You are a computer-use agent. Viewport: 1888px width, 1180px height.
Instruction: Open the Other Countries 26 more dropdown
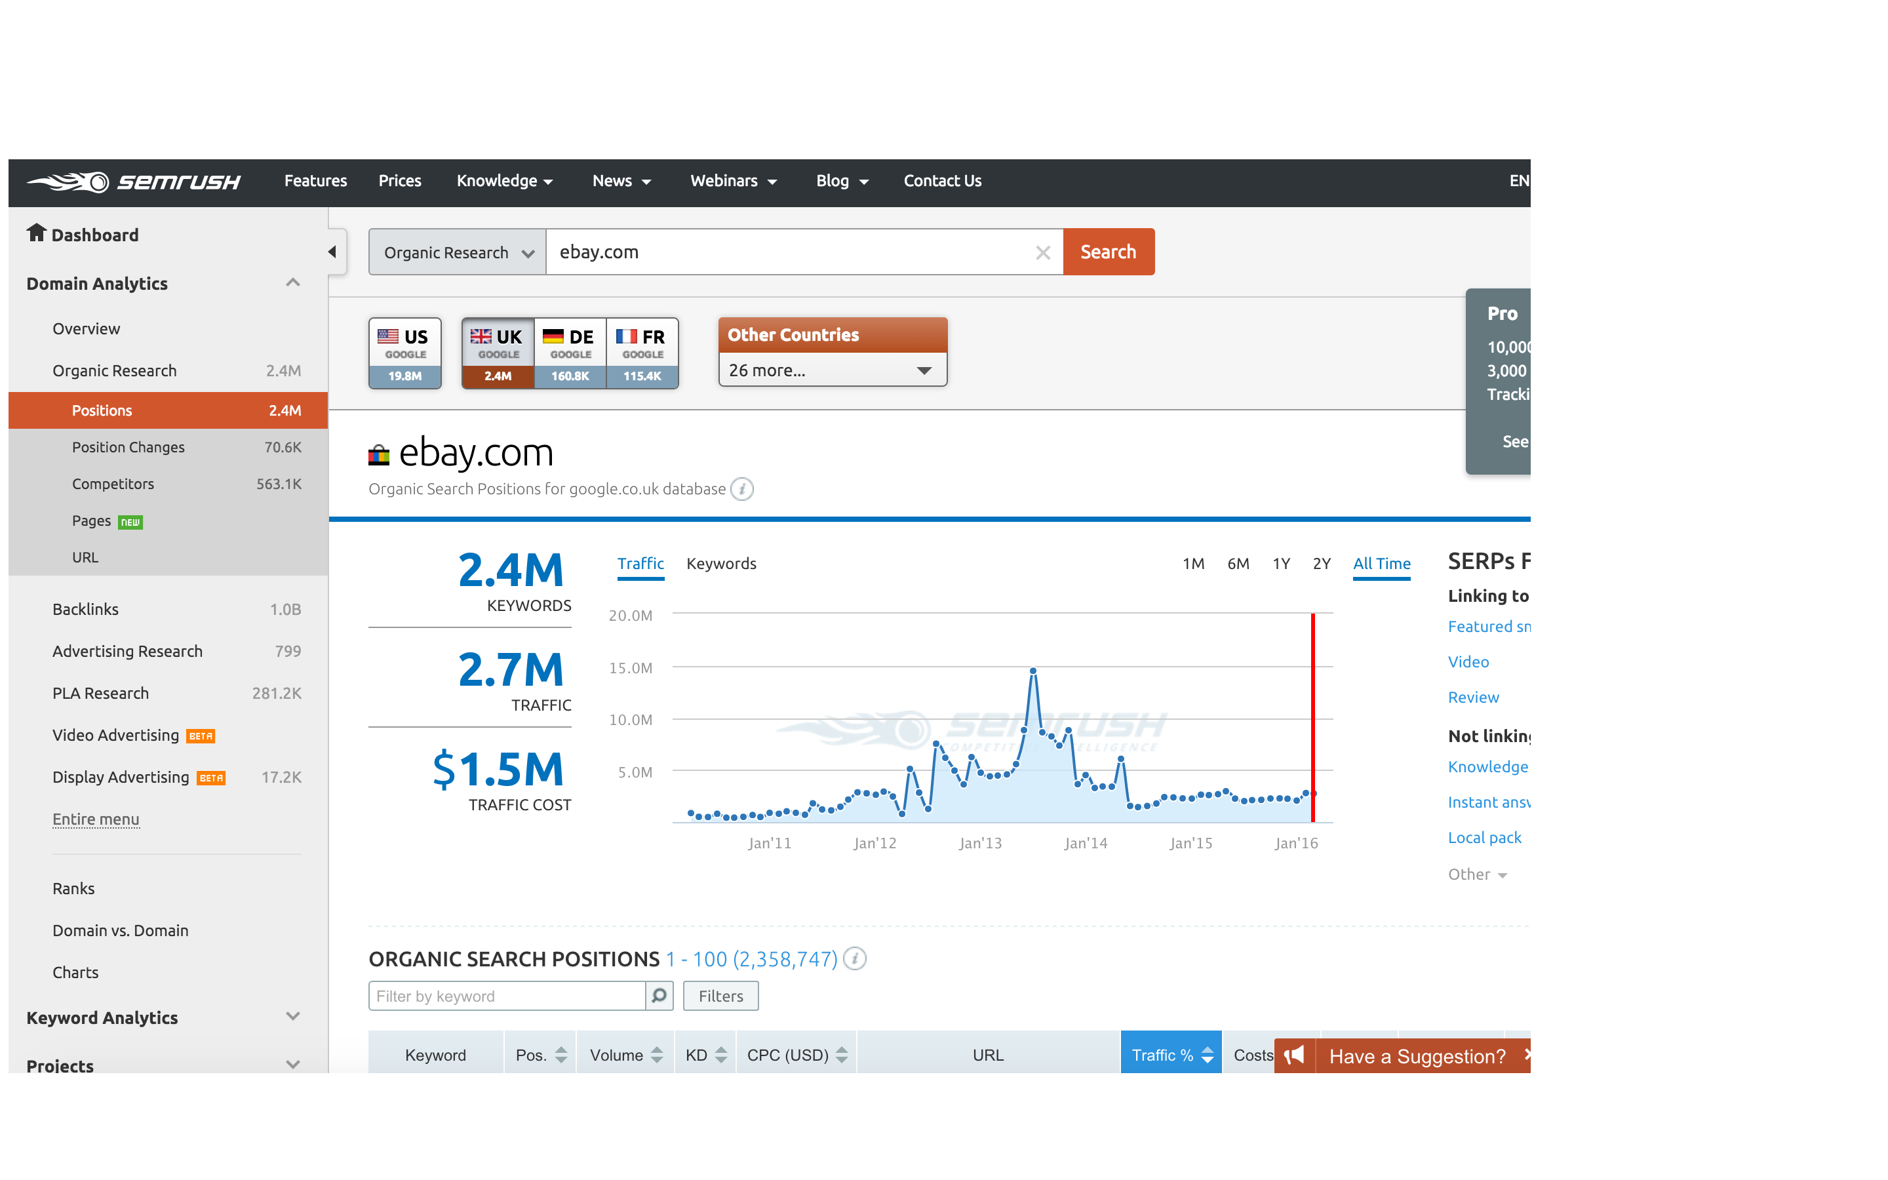coord(832,370)
